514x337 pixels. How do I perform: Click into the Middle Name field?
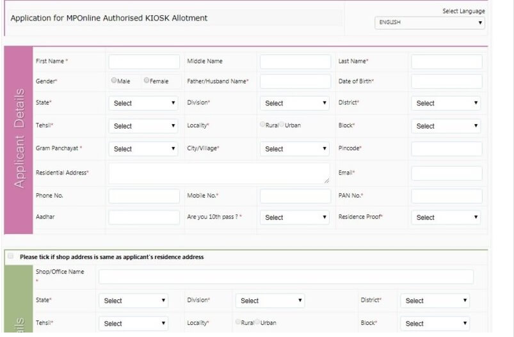tap(295, 61)
